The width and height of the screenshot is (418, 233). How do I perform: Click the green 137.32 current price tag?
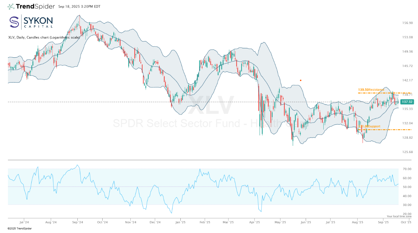(407, 102)
